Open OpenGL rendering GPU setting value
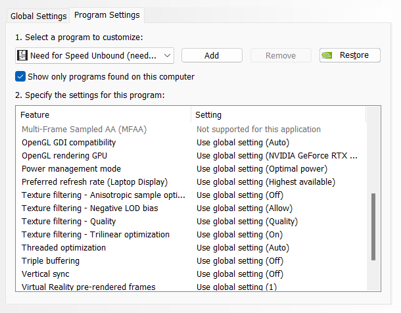 [278, 155]
